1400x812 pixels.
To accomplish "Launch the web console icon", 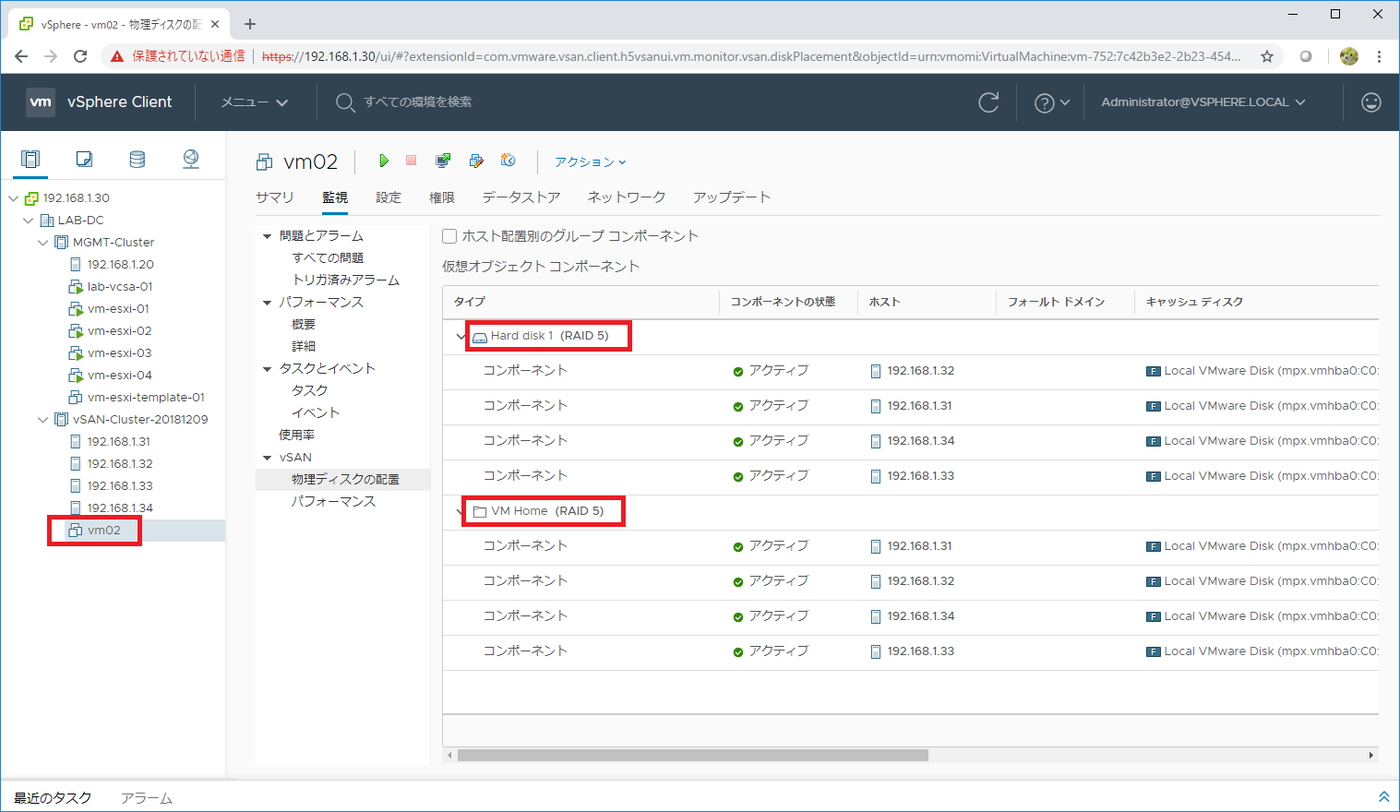I will point(443,161).
